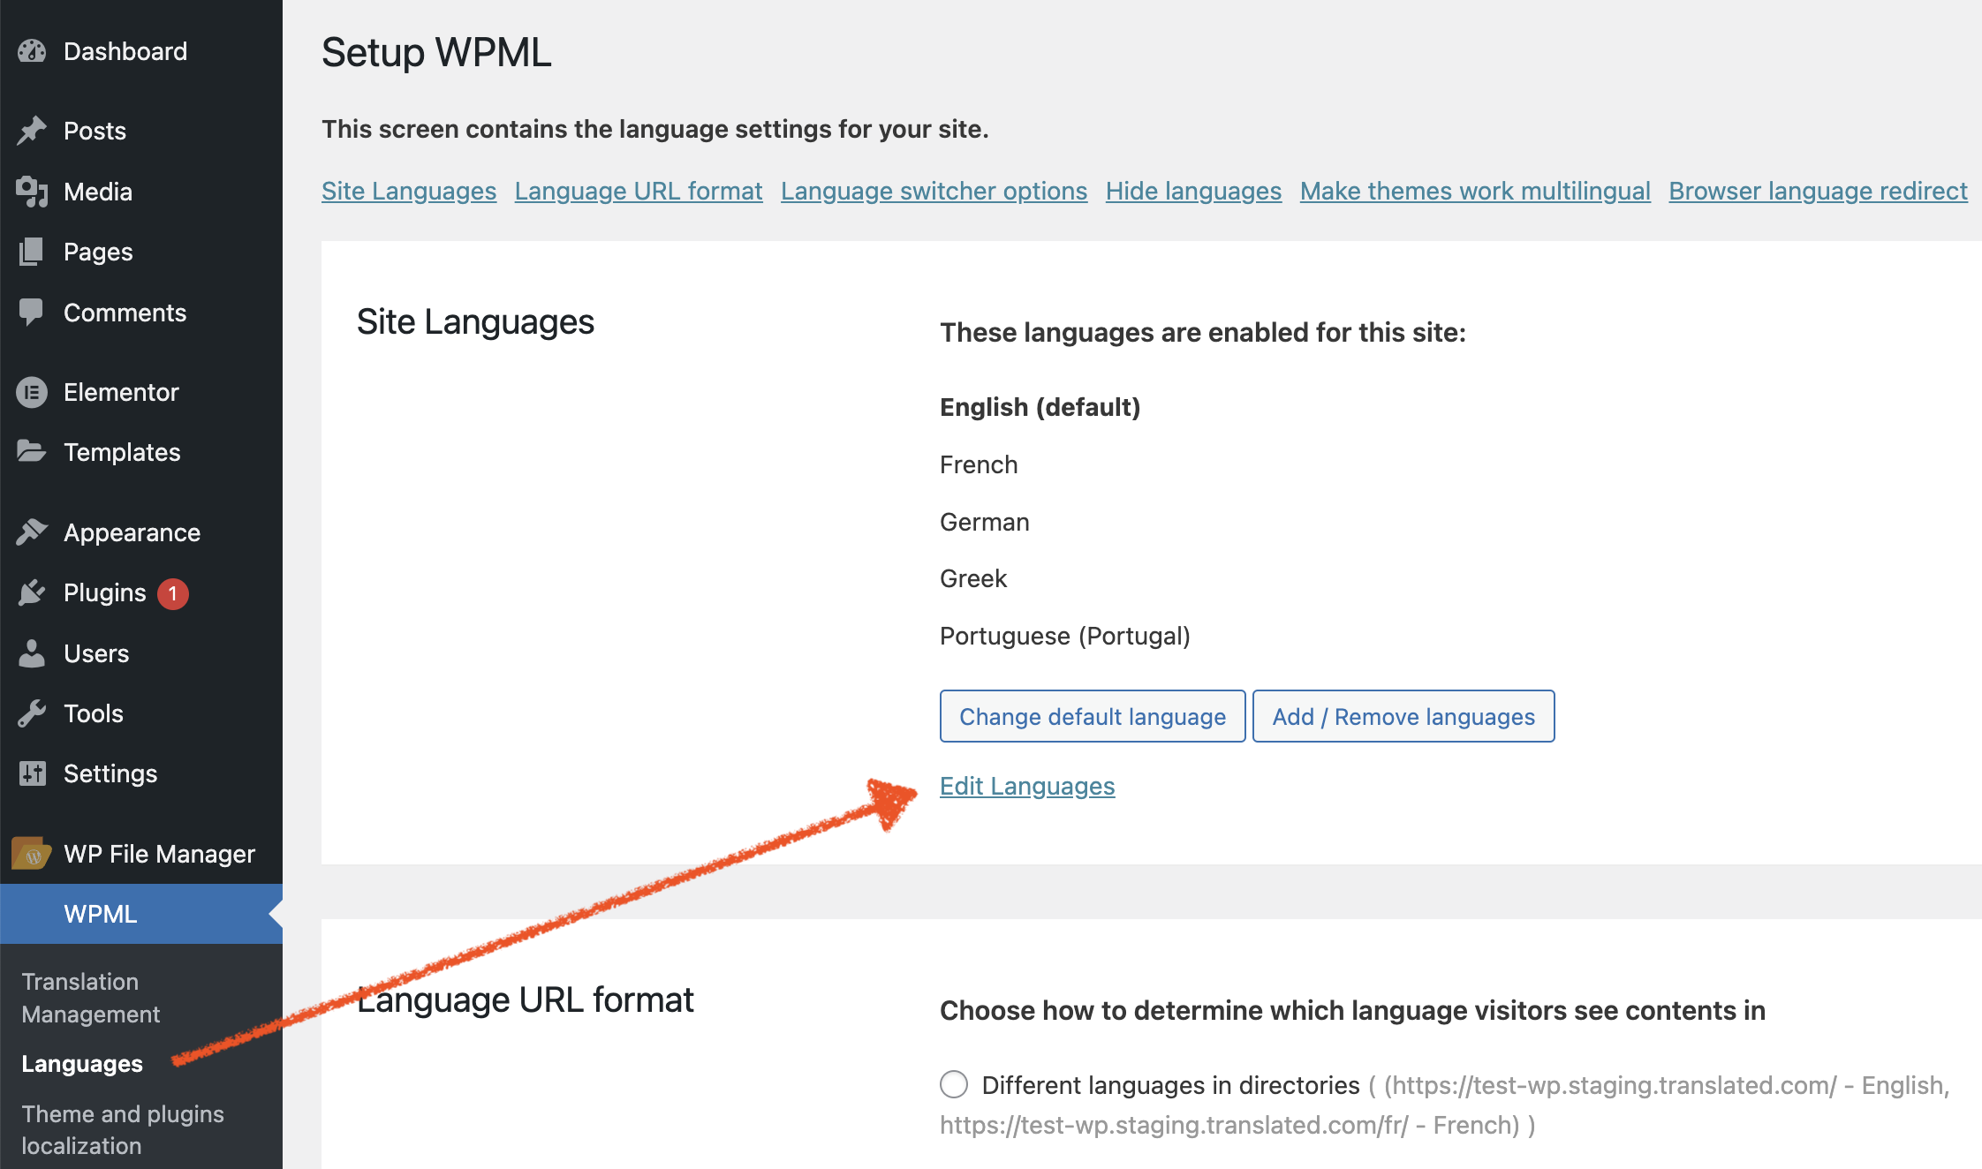Open Theme and plugins localization submenu

click(x=123, y=1129)
